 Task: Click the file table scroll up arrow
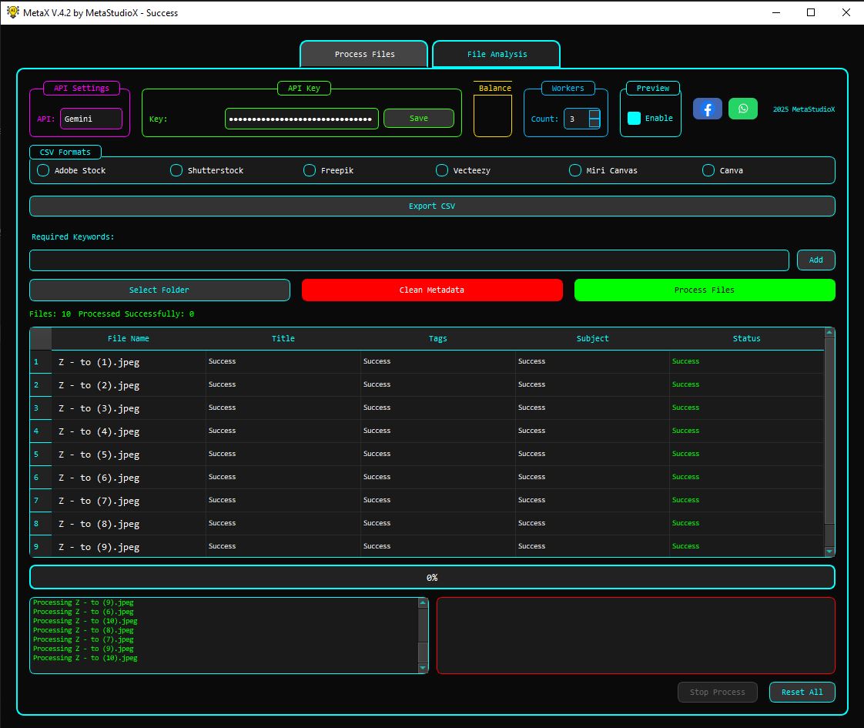point(829,332)
